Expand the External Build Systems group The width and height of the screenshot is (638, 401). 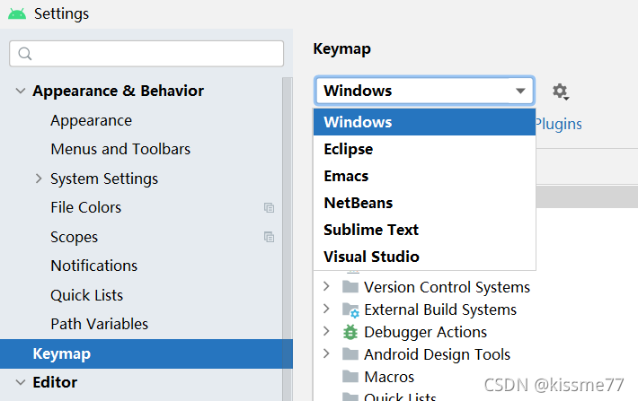click(326, 309)
